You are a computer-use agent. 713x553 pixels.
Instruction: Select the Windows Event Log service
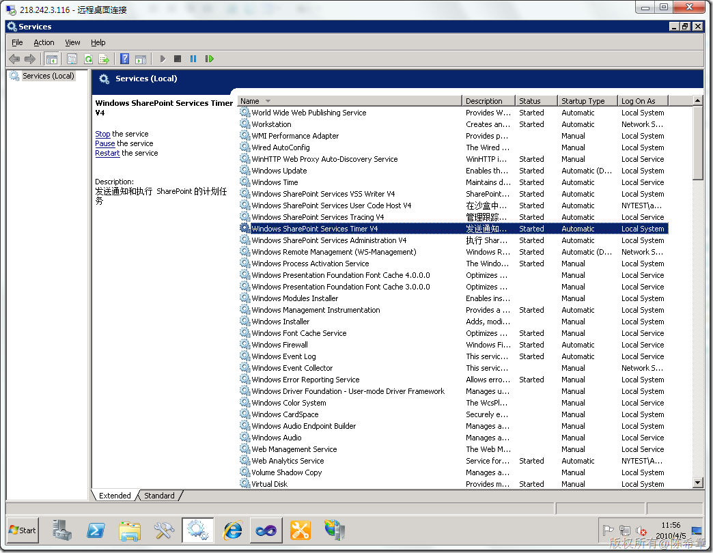click(x=453, y=356)
